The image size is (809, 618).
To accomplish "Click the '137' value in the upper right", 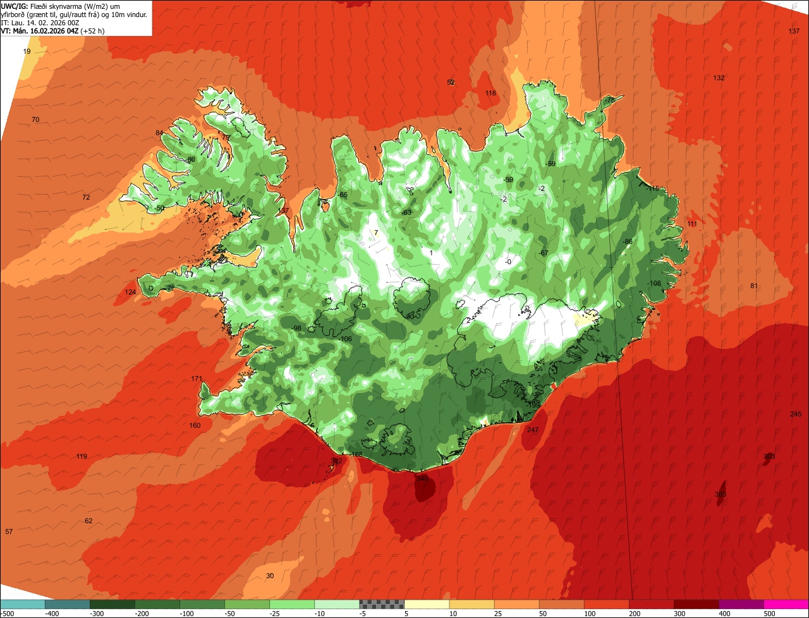I will click(x=794, y=31).
